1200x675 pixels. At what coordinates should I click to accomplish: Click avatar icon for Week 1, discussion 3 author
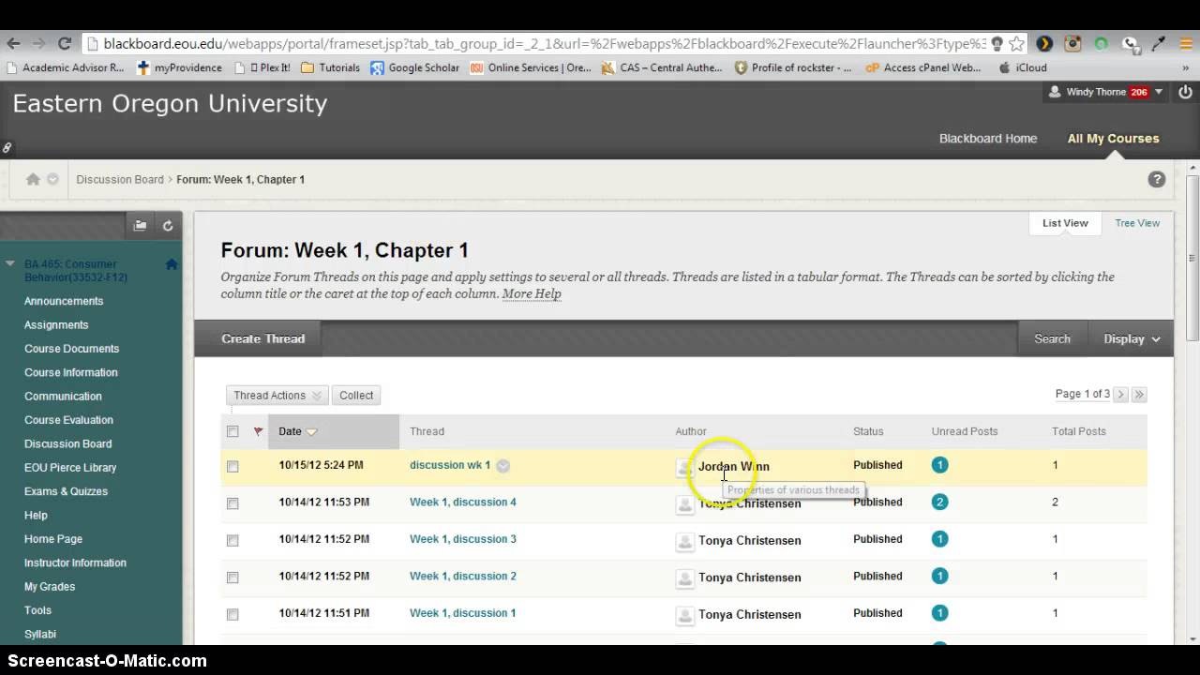click(x=685, y=541)
